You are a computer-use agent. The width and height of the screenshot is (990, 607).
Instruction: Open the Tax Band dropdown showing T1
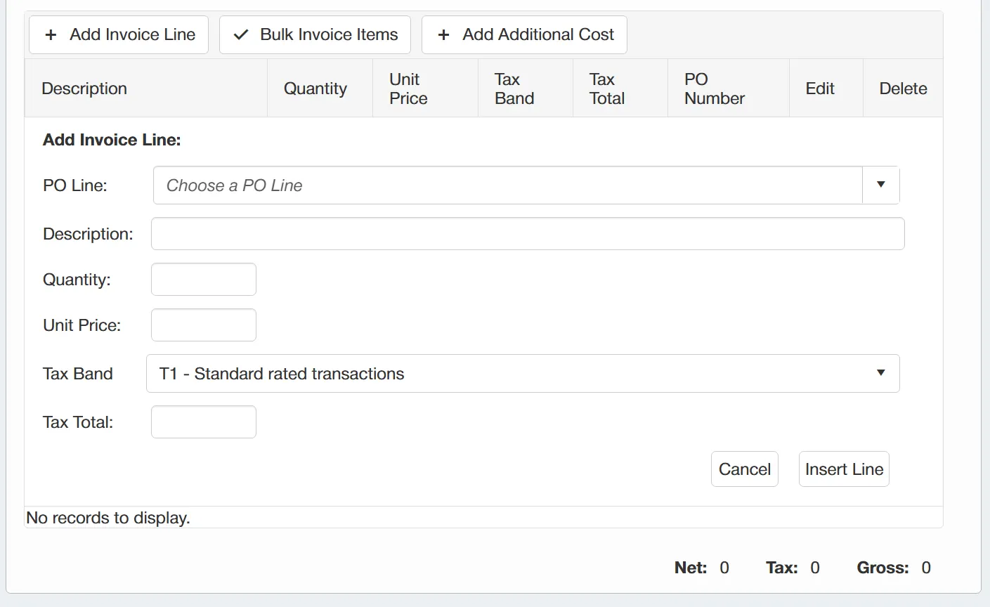tap(523, 373)
